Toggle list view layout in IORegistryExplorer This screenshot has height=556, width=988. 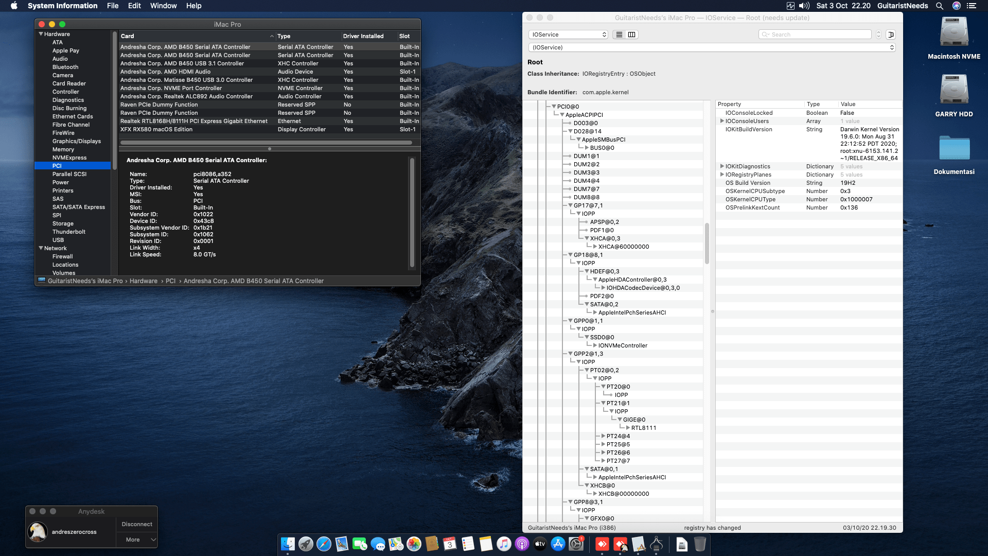[x=619, y=34]
